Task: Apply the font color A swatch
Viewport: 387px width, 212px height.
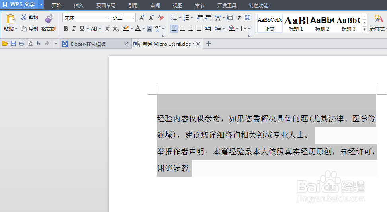Action: (x=138, y=29)
